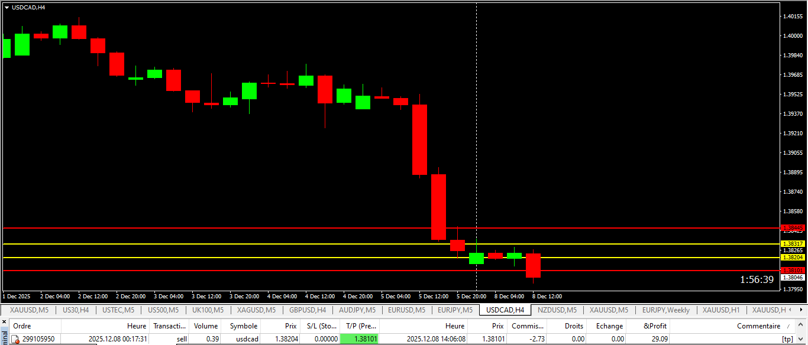Select the active USDCAD,H4 chart tab
Screen dimensions: 808x345
click(x=505, y=310)
